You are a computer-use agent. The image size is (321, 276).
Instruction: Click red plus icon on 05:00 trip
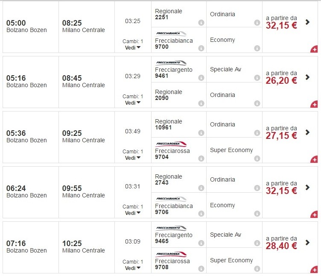pyautogui.click(x=315, y=50)
